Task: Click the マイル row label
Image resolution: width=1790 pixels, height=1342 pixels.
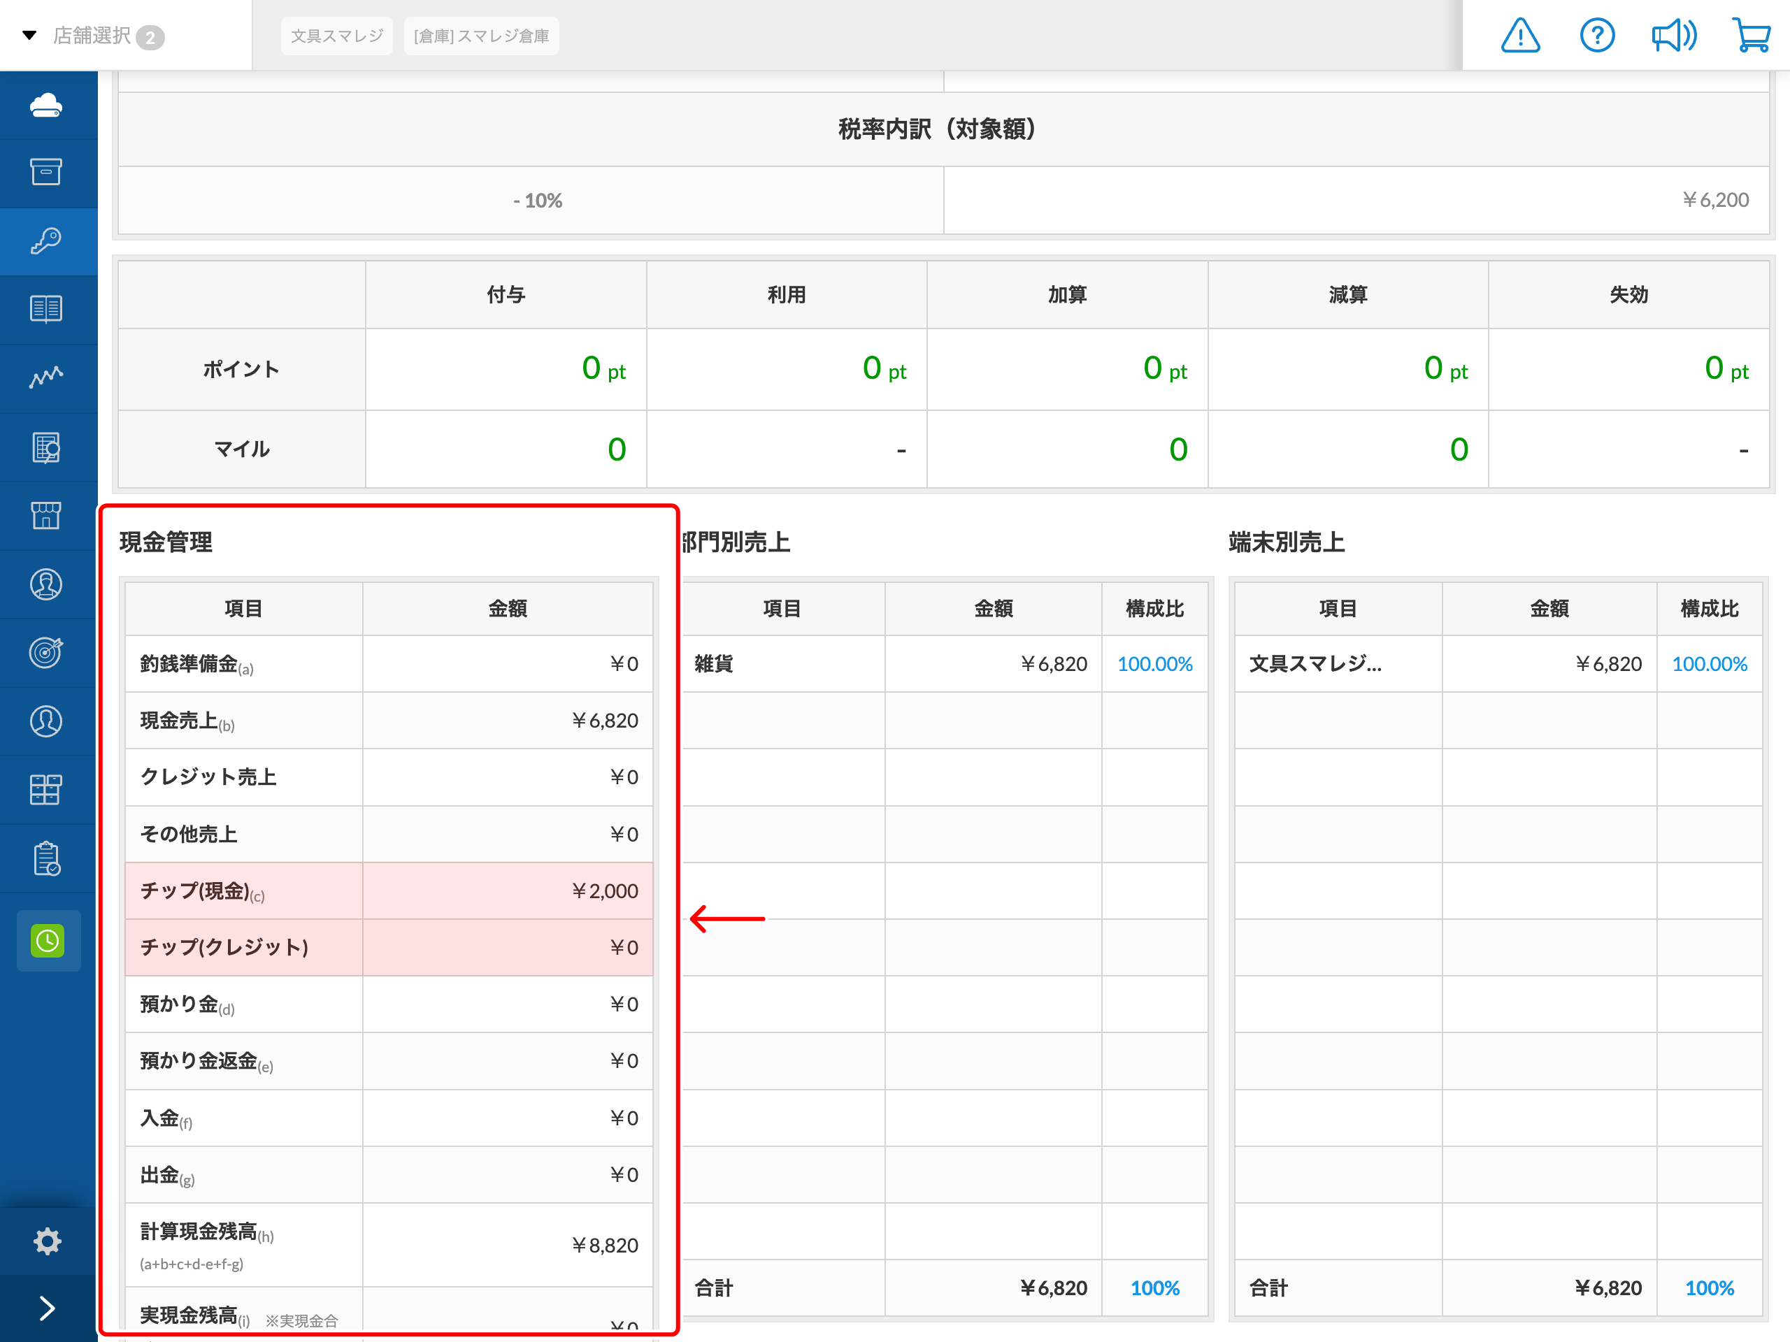Action: point(241,449)
